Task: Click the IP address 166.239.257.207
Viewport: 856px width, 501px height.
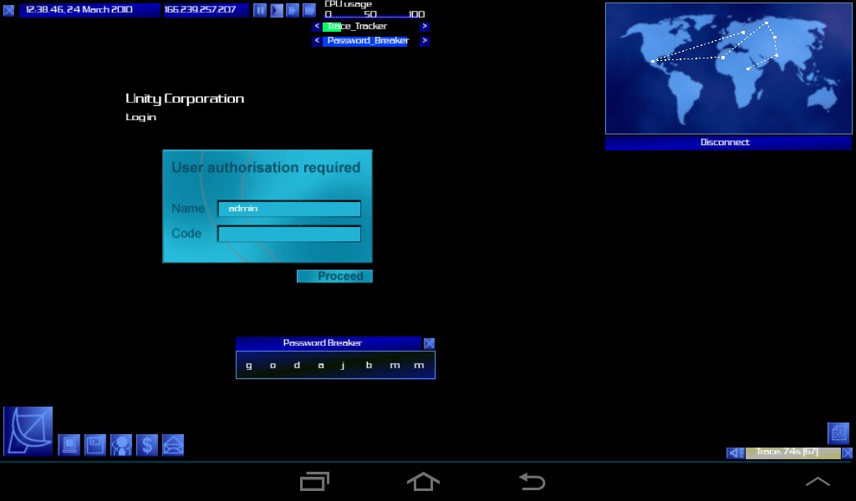Action: (x=206, y=10)
